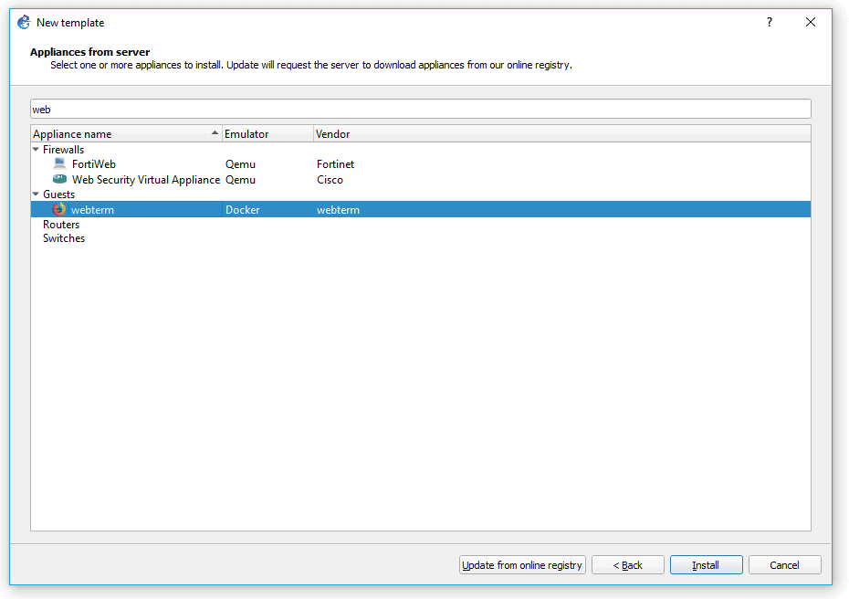The width and height of the screenshot is (849, 599).
Task: Open the help question mark button
Action: click(770, 22)
